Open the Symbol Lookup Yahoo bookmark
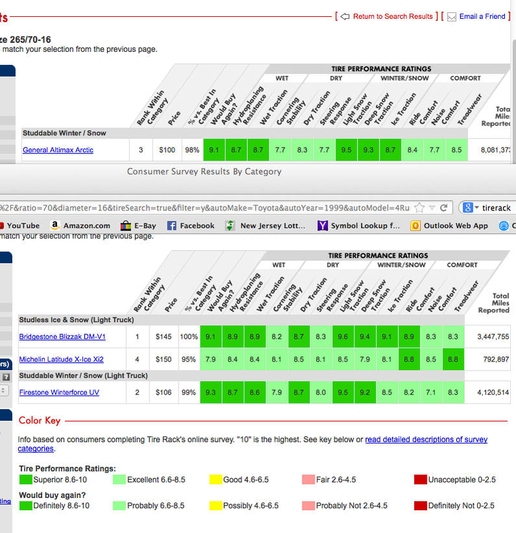The width and height of the screenshot is (516, 533). click(x=358, y=226)
